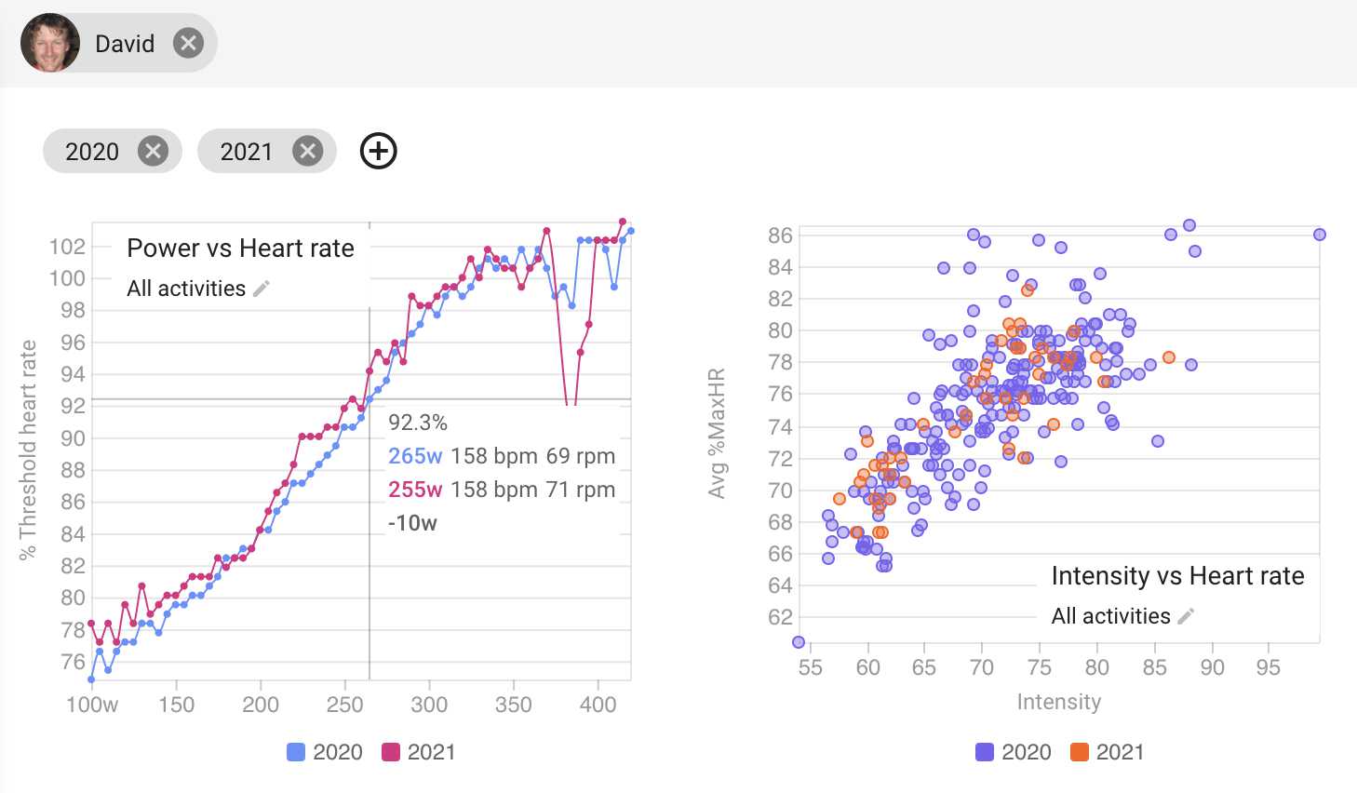Viewport: 1357px width, 793px height.
Task: Remove the 2020 year chip
Action: (153, 151)
